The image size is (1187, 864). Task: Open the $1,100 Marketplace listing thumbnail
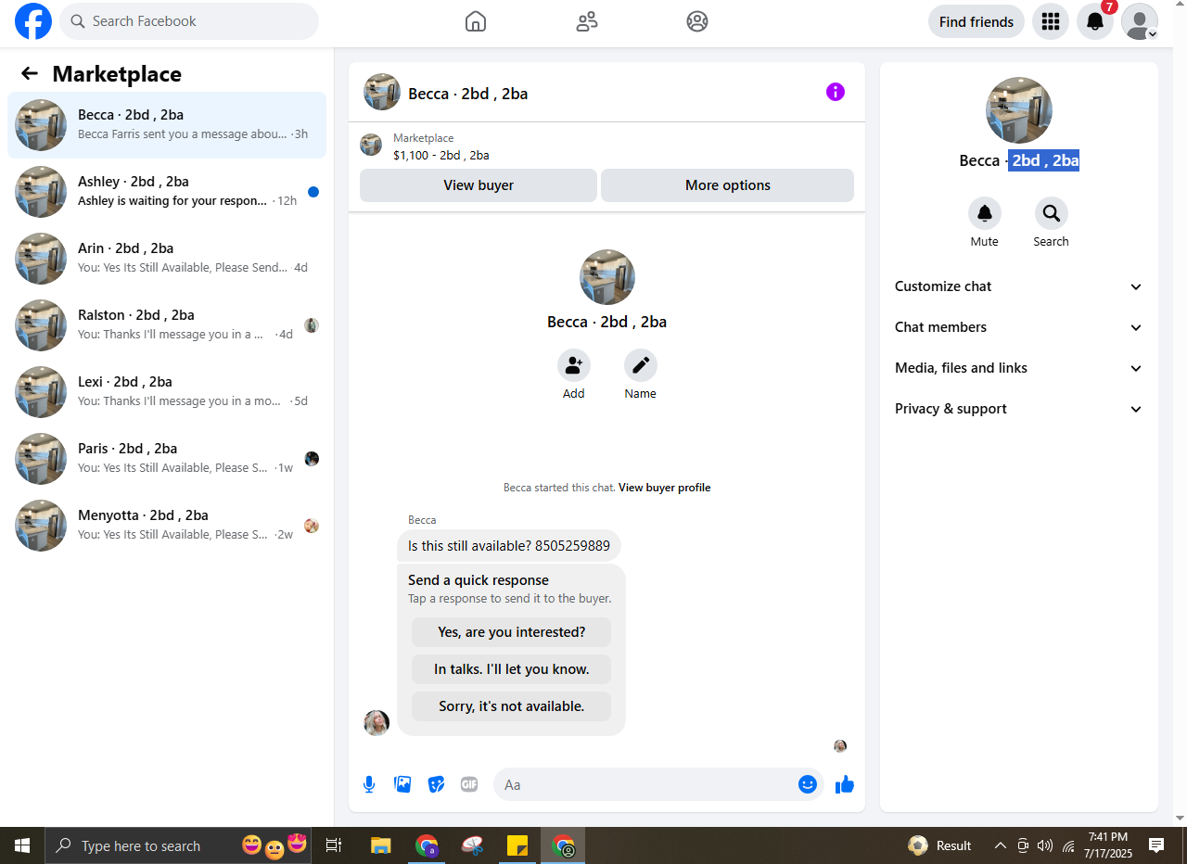tap(371, 145)
